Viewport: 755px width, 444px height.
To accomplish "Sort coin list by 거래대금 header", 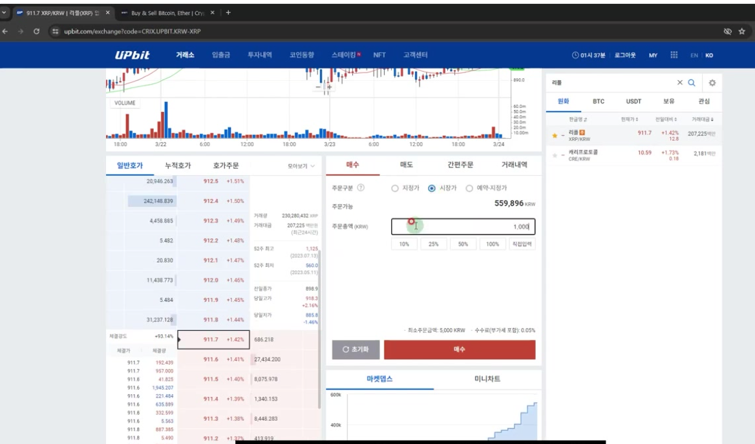I will pyautogui.click(x=703, y=119).
